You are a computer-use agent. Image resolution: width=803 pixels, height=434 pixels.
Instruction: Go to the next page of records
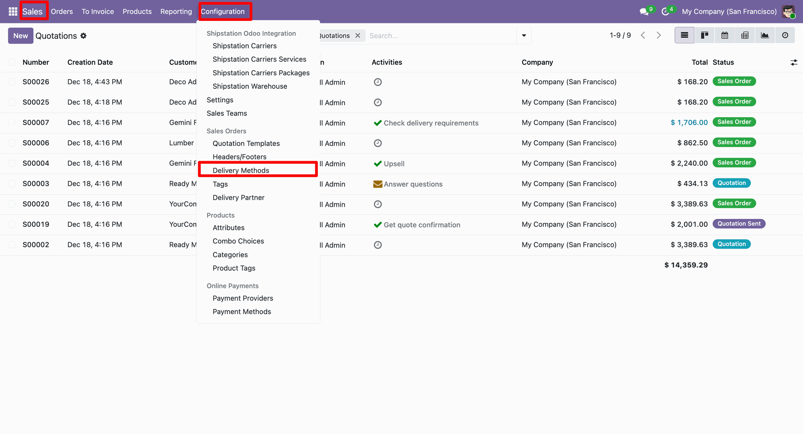click(x=659, y=36)
